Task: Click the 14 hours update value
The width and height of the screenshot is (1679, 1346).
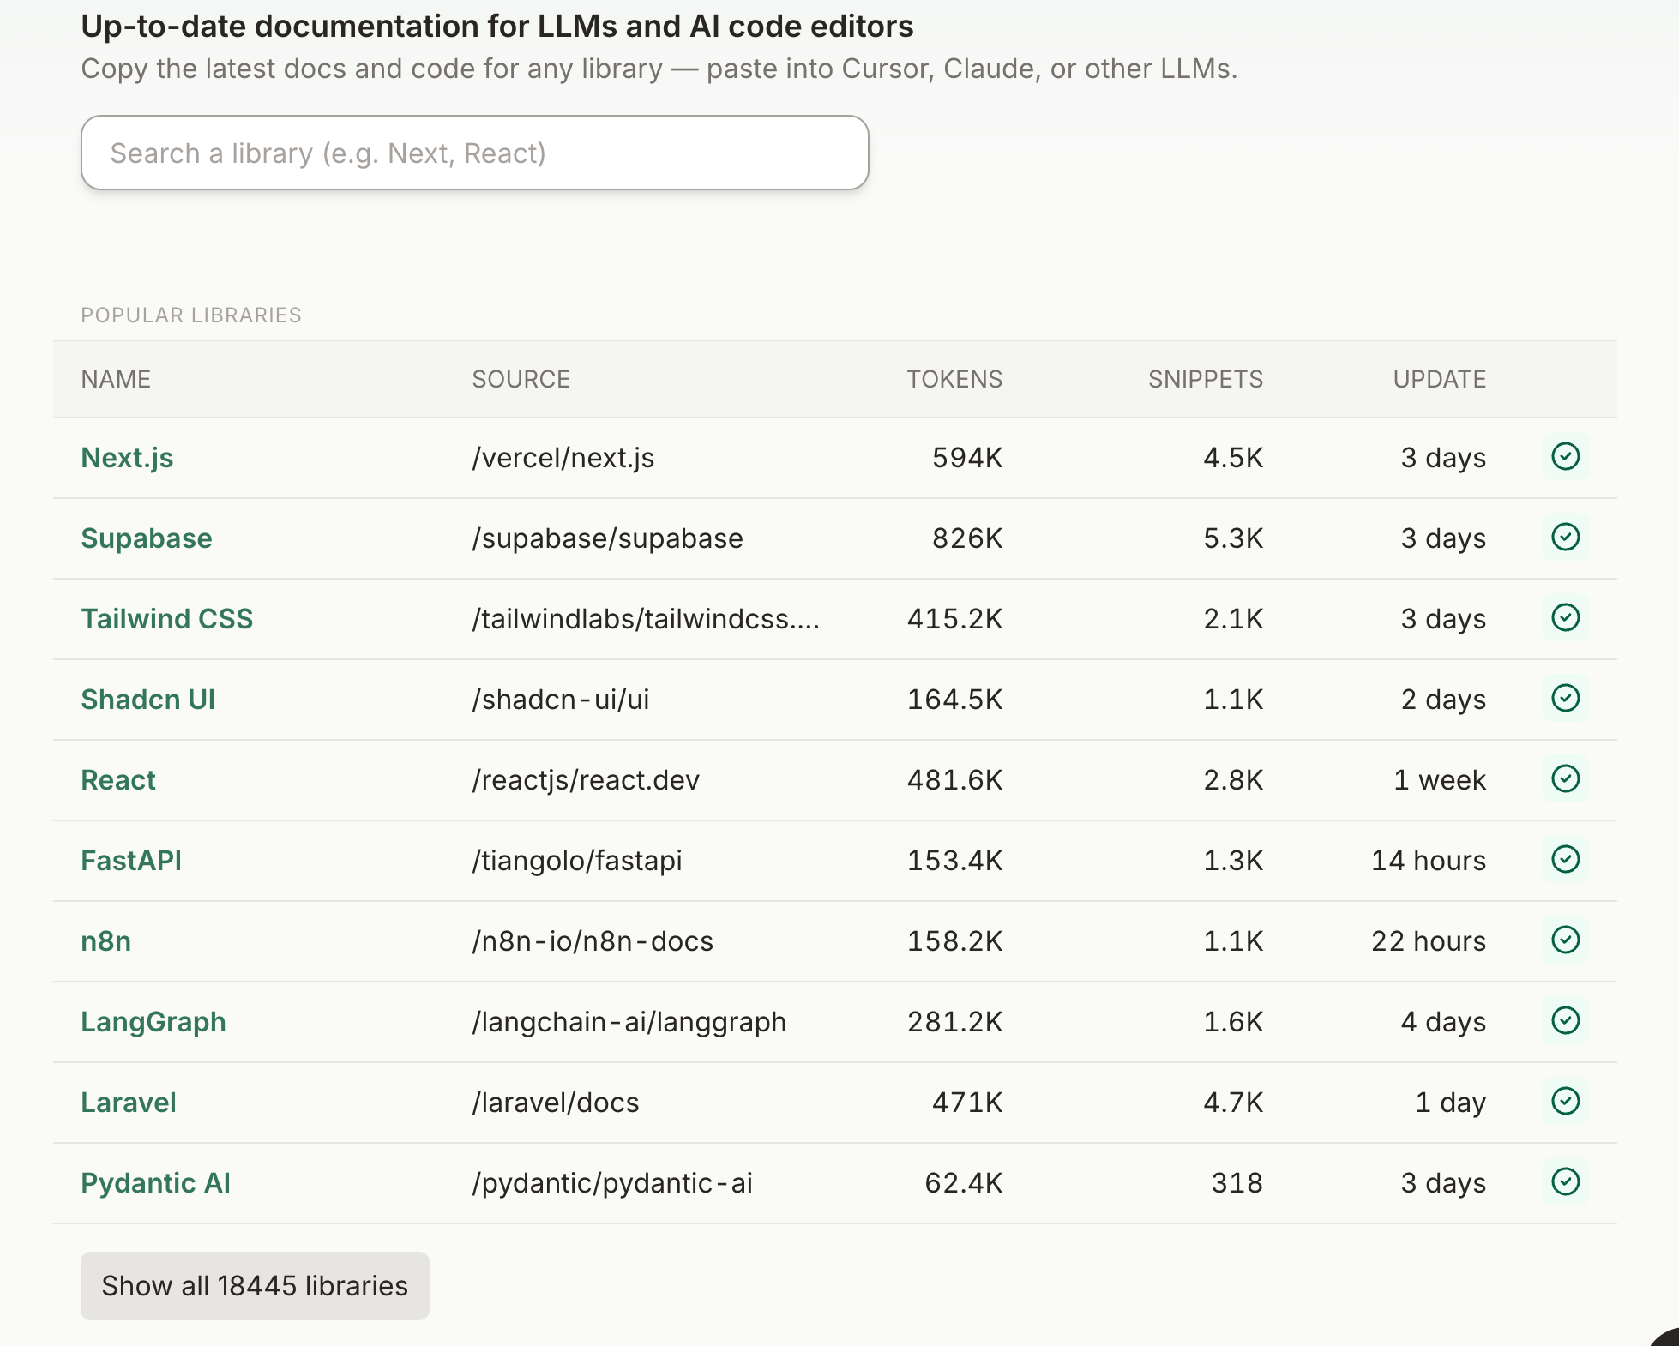Action: [1429, 861]
